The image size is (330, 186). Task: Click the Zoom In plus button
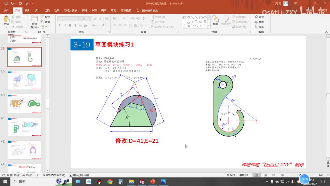click(x=314, y=175)
